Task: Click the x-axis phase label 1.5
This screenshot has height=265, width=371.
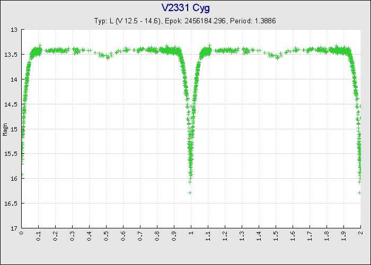Action: pyautogui.click(x=276, y=236)
